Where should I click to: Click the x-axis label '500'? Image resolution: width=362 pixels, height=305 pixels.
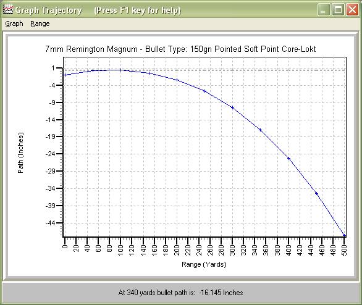[344, 250]
